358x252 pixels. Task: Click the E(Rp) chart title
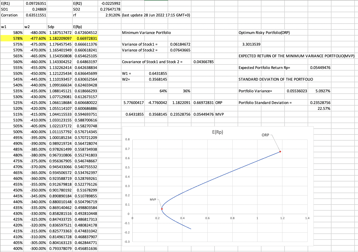pos(218,132)
